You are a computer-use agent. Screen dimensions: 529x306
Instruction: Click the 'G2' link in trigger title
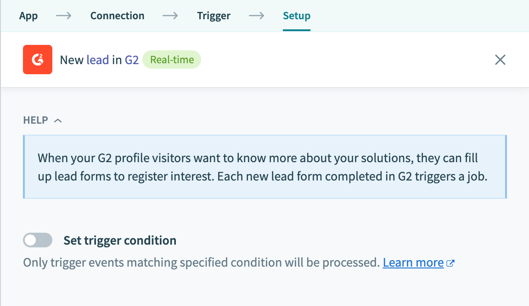(132, 60)
